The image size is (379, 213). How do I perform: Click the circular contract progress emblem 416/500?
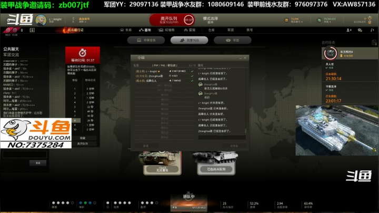(x=330, y=53)
